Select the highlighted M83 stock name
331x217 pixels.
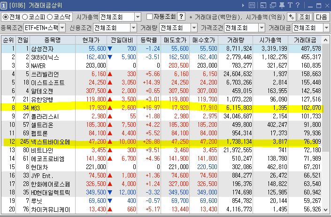pos(36,108)
